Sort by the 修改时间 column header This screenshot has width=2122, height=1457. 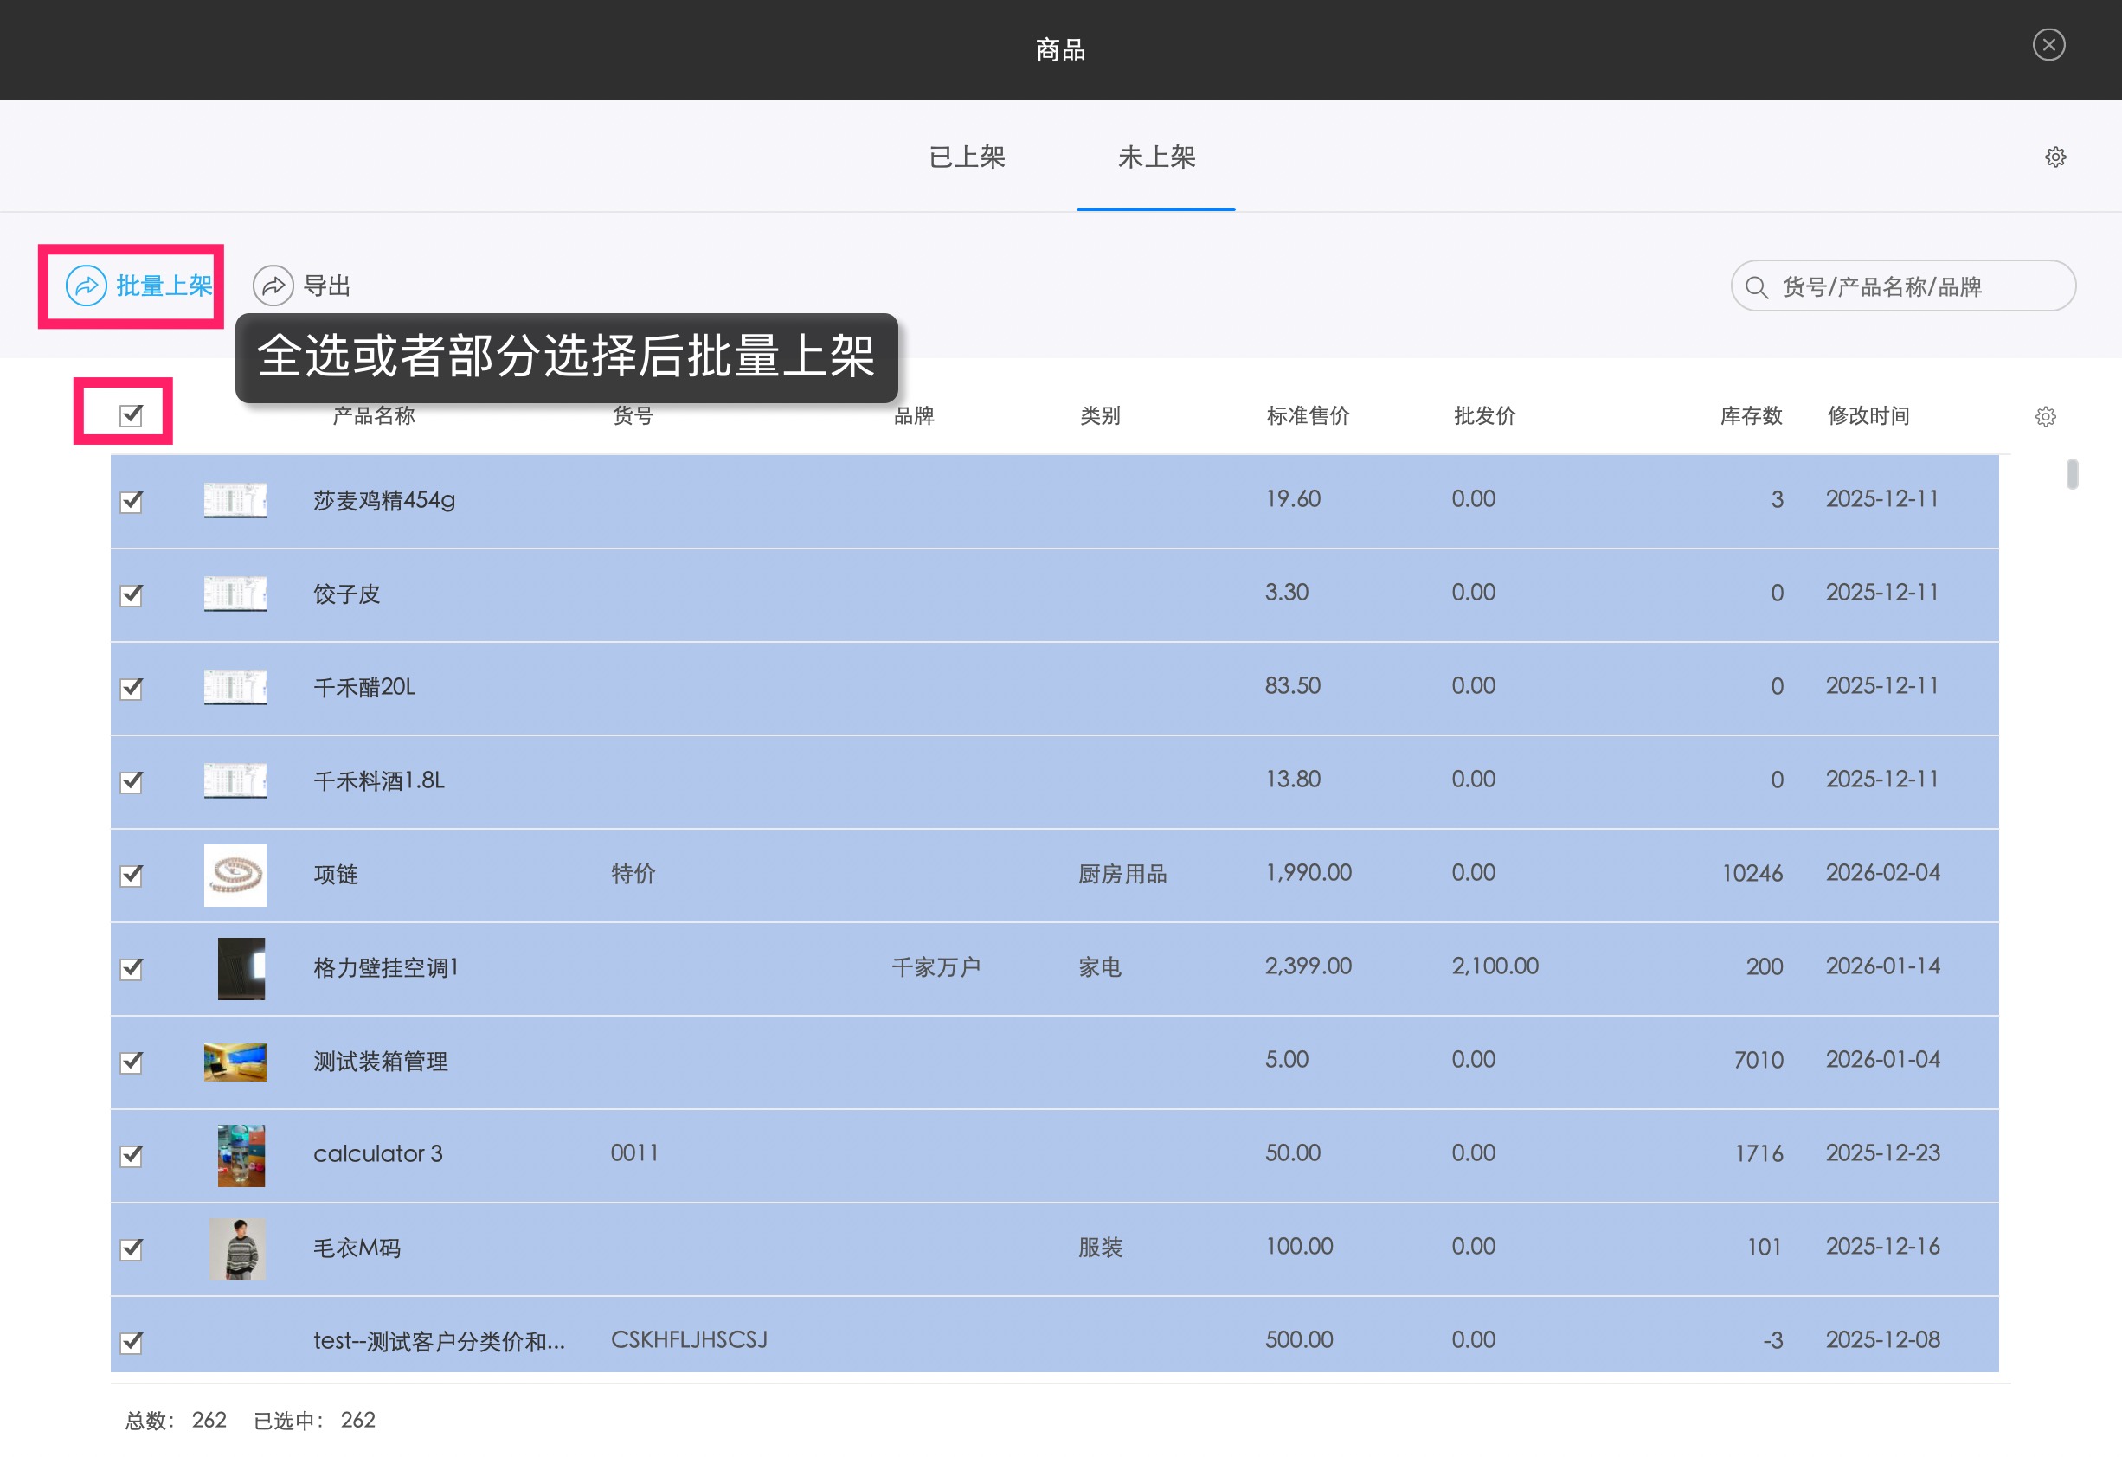(x=1868, y=416)
